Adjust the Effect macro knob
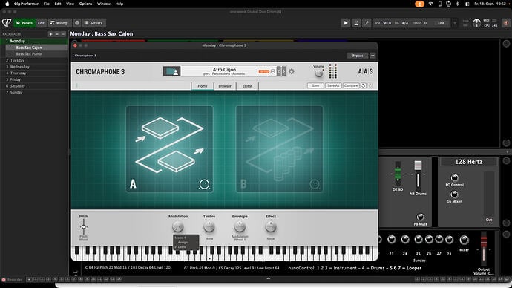 (271, 226)
